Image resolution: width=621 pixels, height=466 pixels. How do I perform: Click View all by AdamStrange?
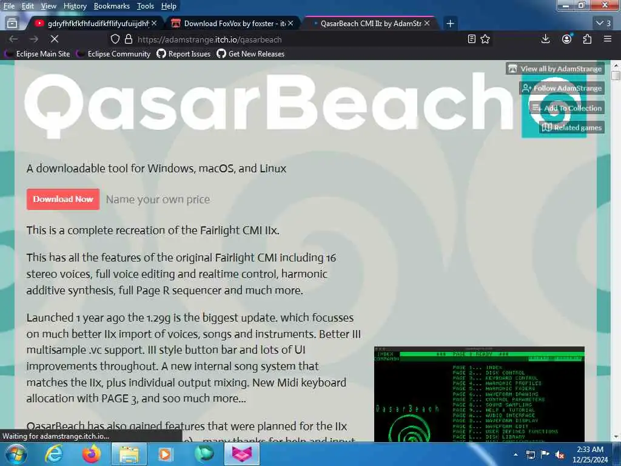[555, 69]
